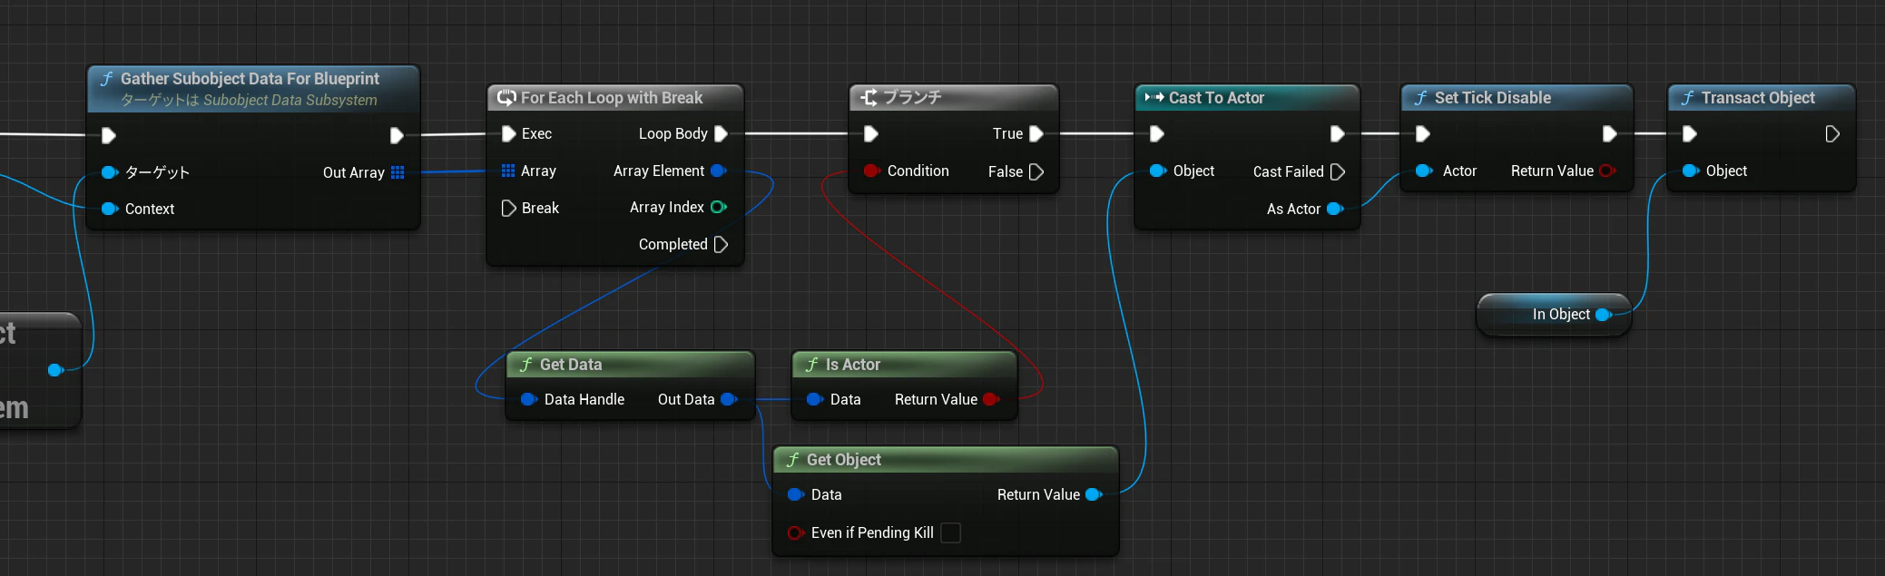The width and height of the screenshot is (1885, 576).
Task: Click the Set Tick Disable input exec pin
Action: [1423, 134]
